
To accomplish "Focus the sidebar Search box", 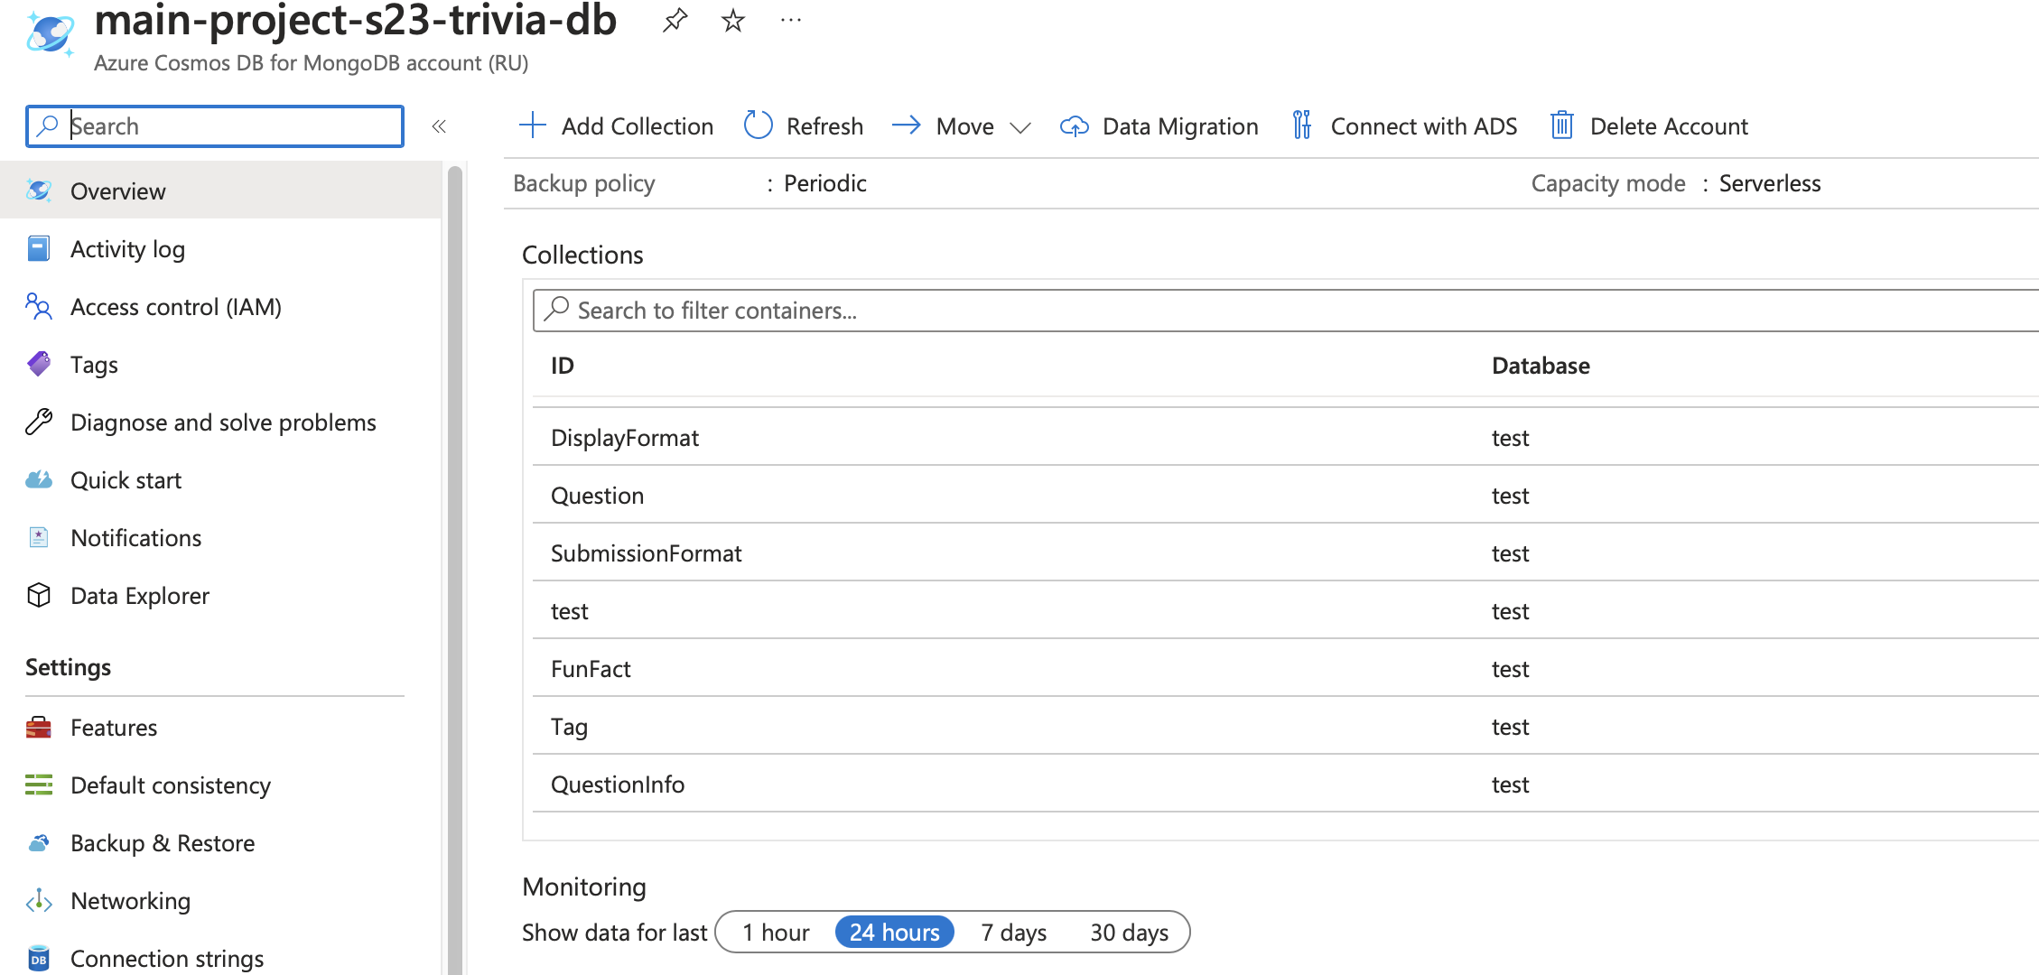I will click(215, 126).
